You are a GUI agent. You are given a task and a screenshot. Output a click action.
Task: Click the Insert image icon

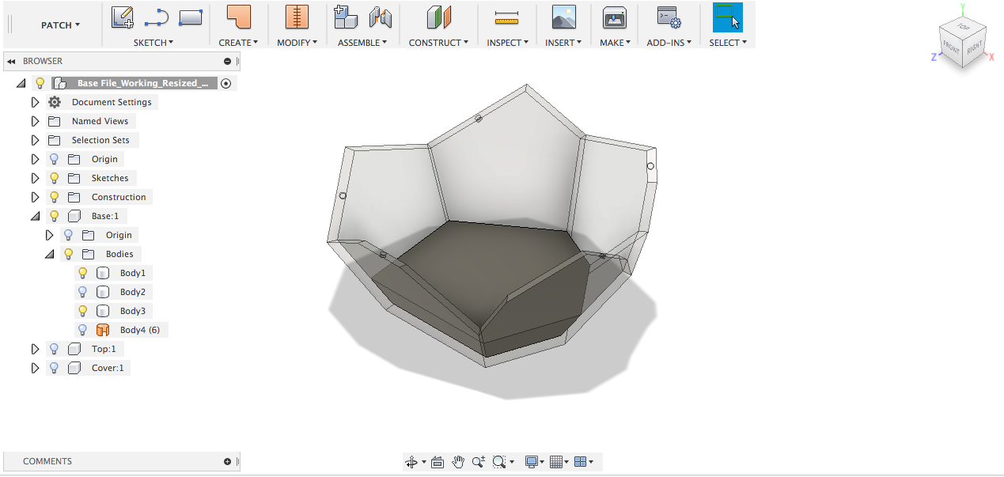point(564,17)
